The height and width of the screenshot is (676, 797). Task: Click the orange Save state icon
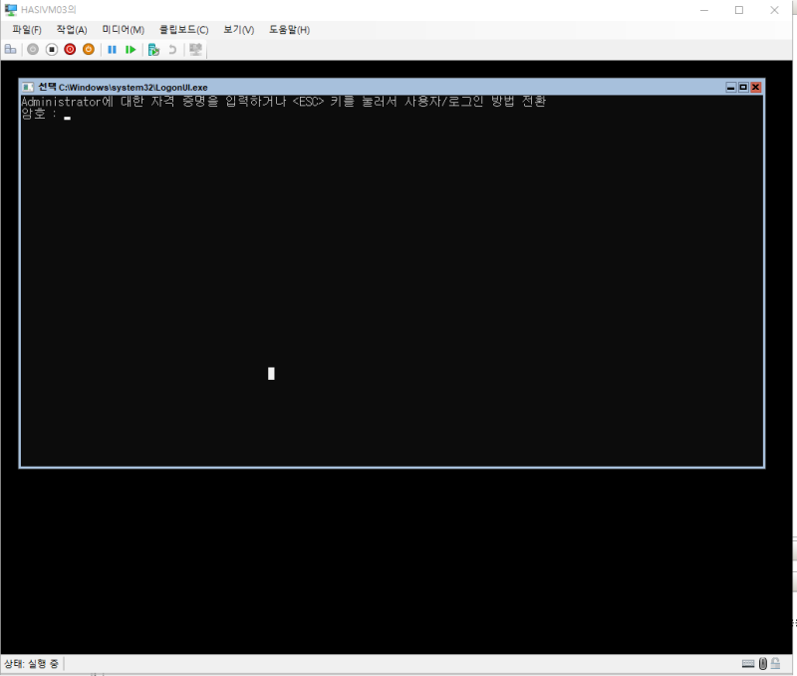pos(89,49)
